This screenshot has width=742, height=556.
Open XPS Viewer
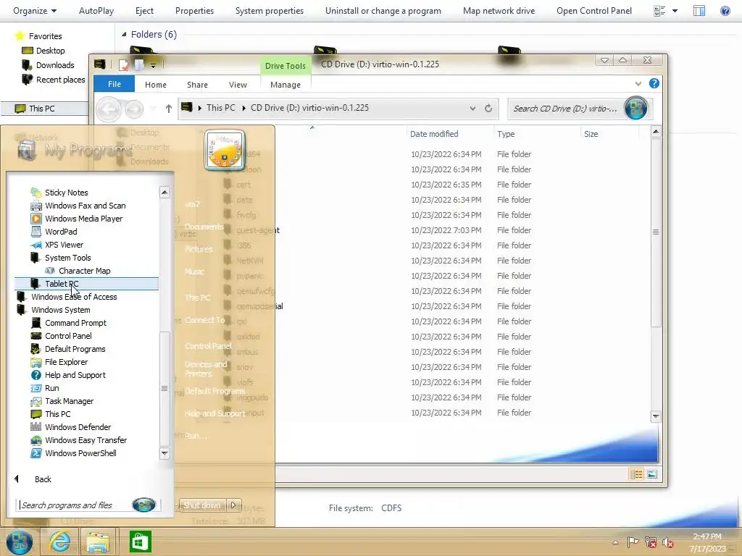pyautogui.click(x=64, y=245)
